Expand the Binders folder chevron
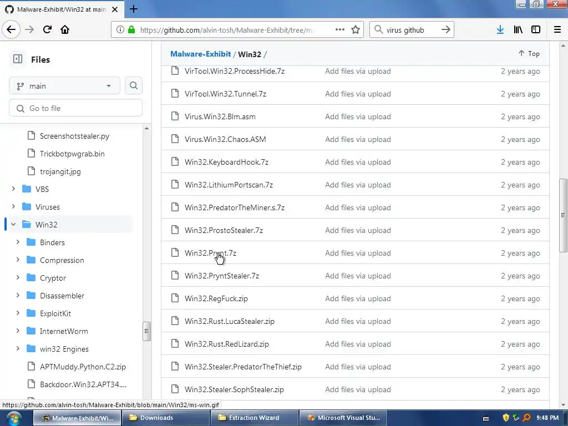The width and height of the screenshot is (568, 426). (x=18, y=242)
